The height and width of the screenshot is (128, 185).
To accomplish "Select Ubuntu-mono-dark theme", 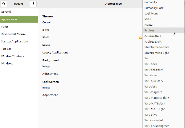I will click(163, 47).
